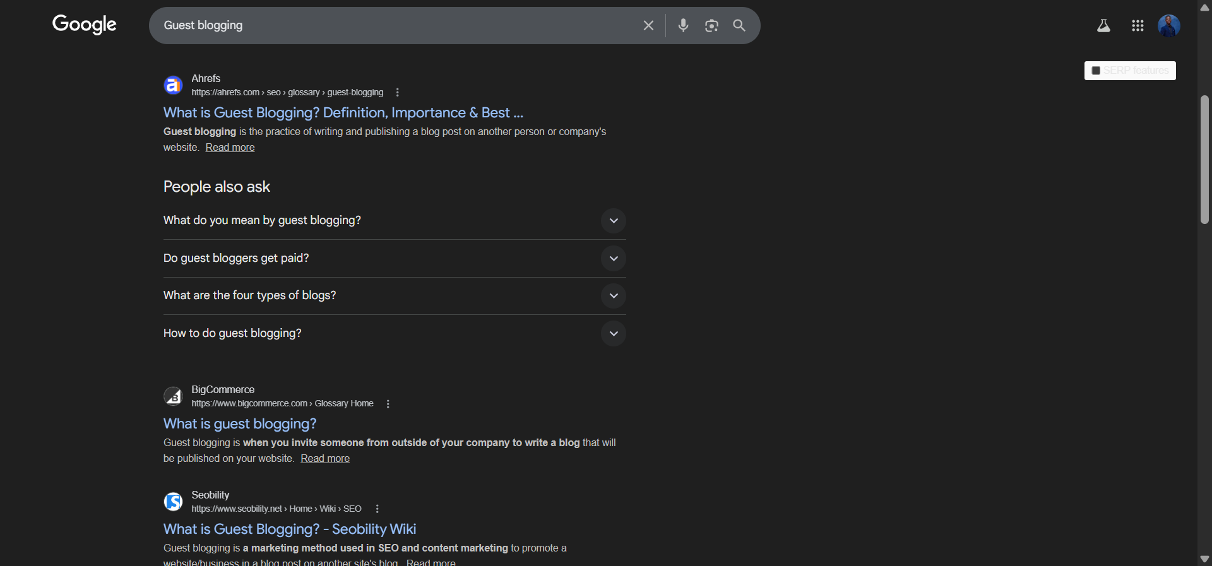Viewport: 1212px width, 566px height.
Task: Click Read more under BigCommerce snippet
Action: 325,458
